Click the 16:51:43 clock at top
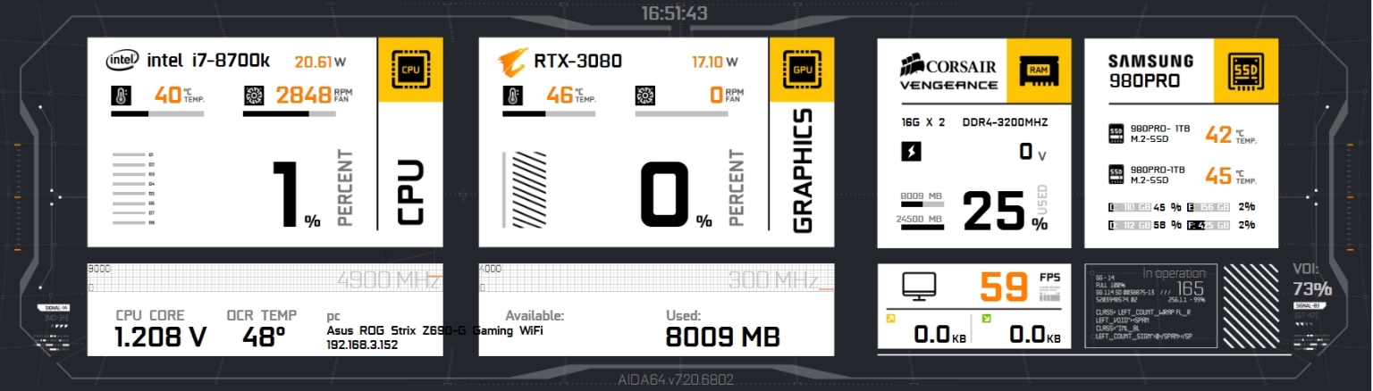1373x391 pixels. coord(674,13)
